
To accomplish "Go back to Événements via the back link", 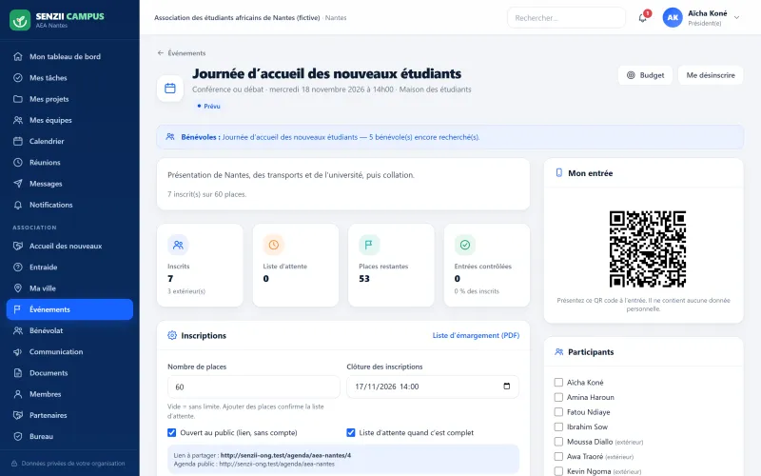I will coord(182,53).
